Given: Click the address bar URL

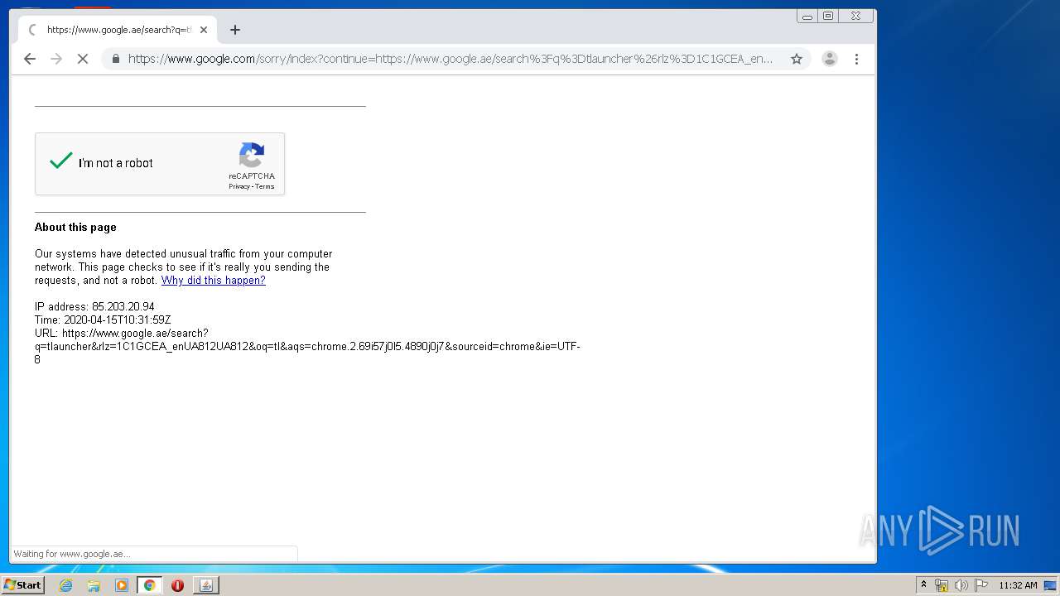Looking at the screenshot, I should click(x=450, y=59).
